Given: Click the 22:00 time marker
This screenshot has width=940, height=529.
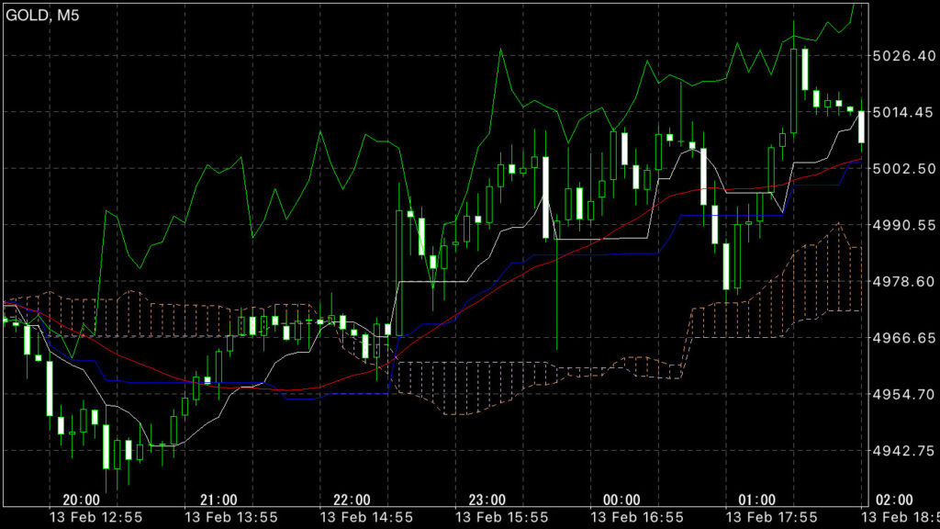Looking at the screenshot, I should point(352,500).
